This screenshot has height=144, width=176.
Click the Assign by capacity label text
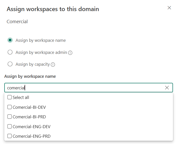33,64
